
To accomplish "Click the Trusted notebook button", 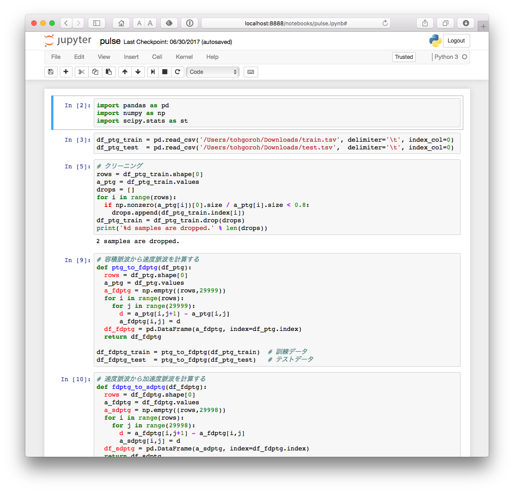I will [x=404, y=57].
